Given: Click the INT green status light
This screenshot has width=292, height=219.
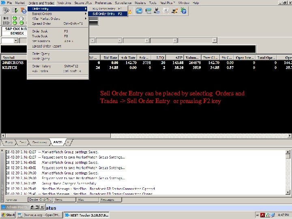Looking at the screenshot, I should pyautogui.click(x=15, y=18).
